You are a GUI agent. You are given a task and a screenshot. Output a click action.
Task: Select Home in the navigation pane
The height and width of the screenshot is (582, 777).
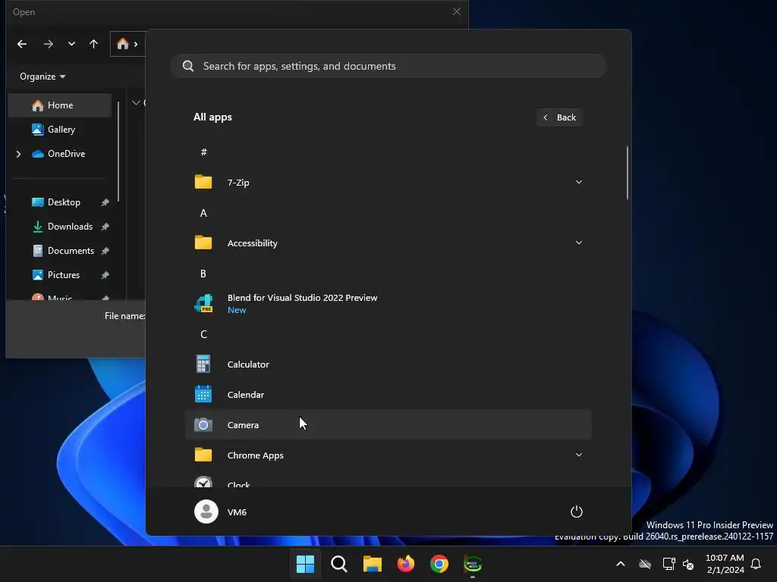click(x=60, y=105)
